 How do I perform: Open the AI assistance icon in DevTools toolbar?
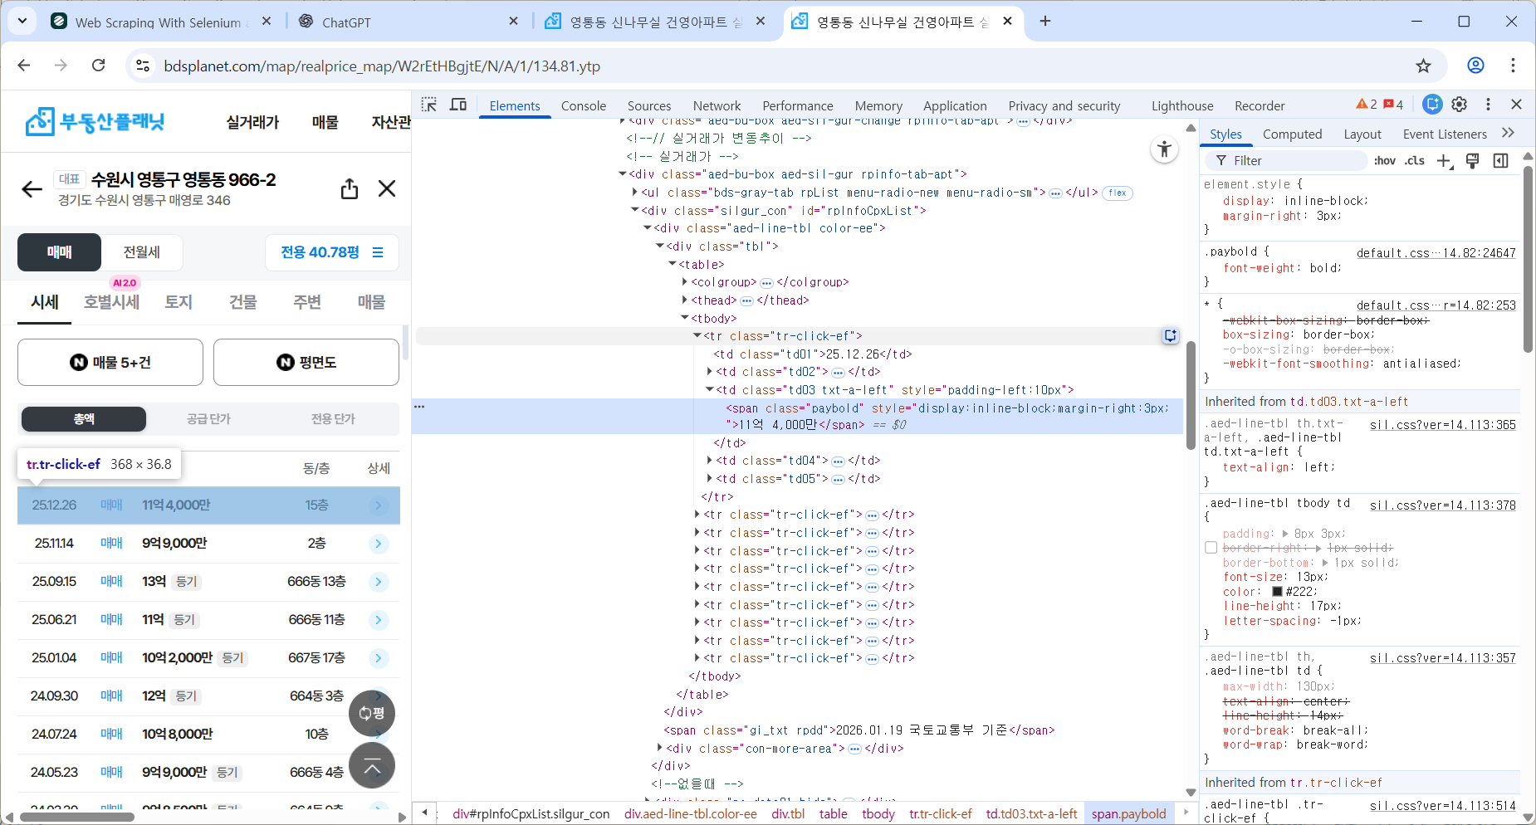tap(1432, 105)
